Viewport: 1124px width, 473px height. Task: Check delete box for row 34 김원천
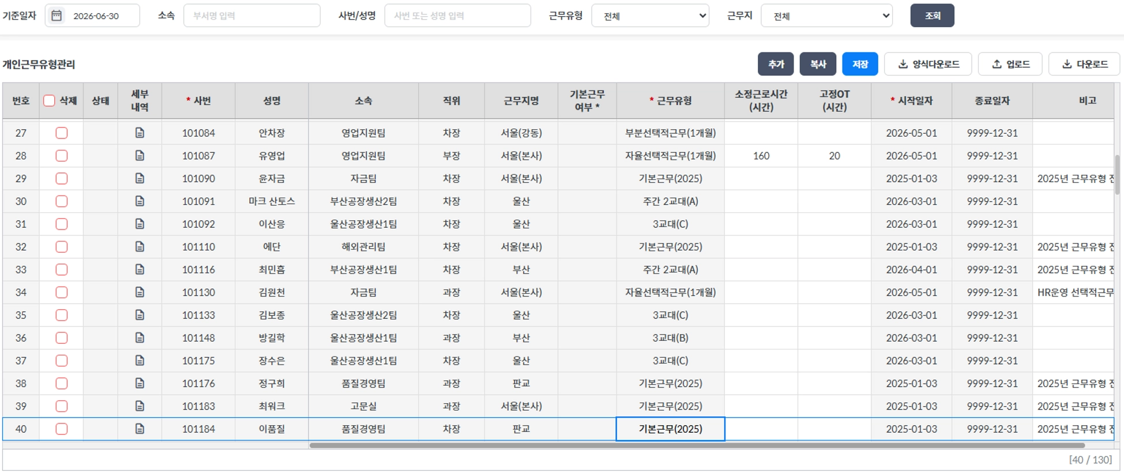coord(62,292)
